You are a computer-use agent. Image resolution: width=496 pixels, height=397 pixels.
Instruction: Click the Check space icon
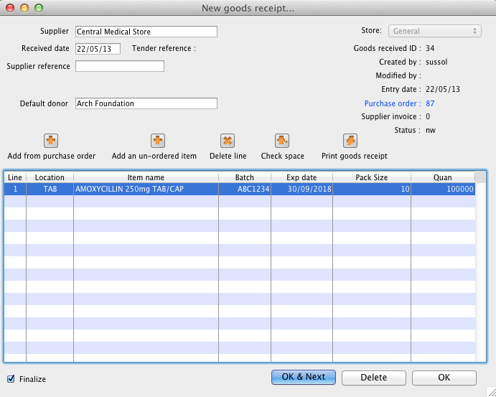click(282, 141)
